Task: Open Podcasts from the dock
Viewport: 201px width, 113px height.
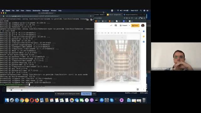Action: (x=92, y=100)
